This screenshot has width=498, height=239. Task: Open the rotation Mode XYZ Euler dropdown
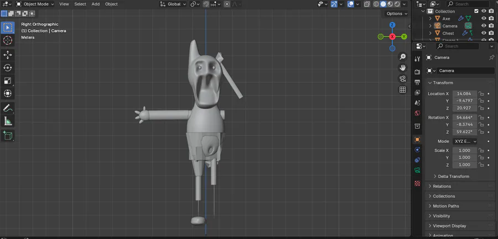(x=465, y=141)
